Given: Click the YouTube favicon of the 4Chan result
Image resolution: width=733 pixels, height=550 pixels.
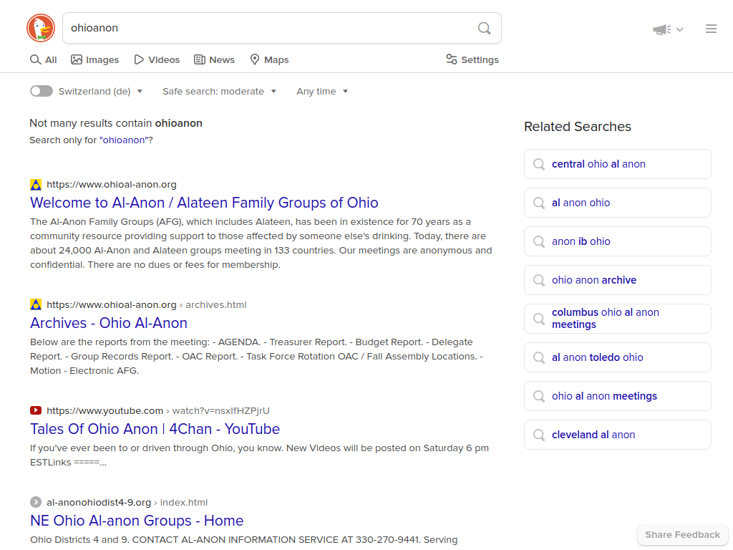Looking at the screenshot, I should pos(36,410).
